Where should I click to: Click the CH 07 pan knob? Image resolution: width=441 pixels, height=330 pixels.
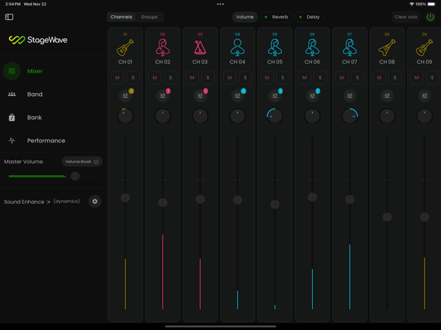(350, 116)
